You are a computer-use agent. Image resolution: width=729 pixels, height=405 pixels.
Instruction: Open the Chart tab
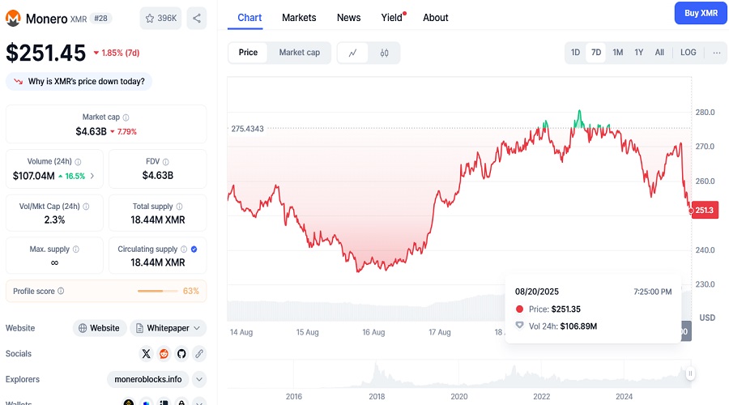tap(249, 18)
